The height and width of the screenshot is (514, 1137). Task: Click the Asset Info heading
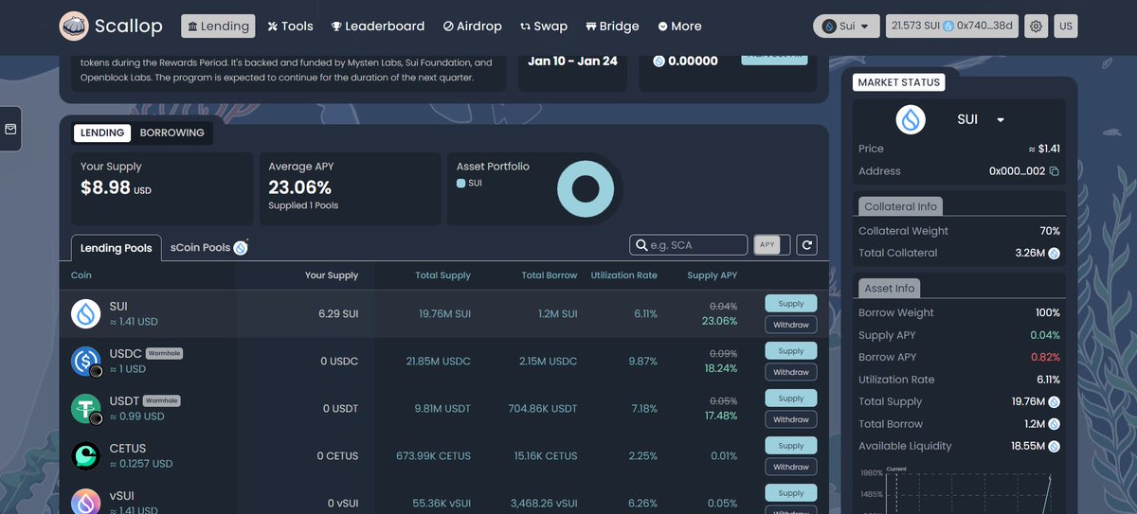click(x=890, y=288)
